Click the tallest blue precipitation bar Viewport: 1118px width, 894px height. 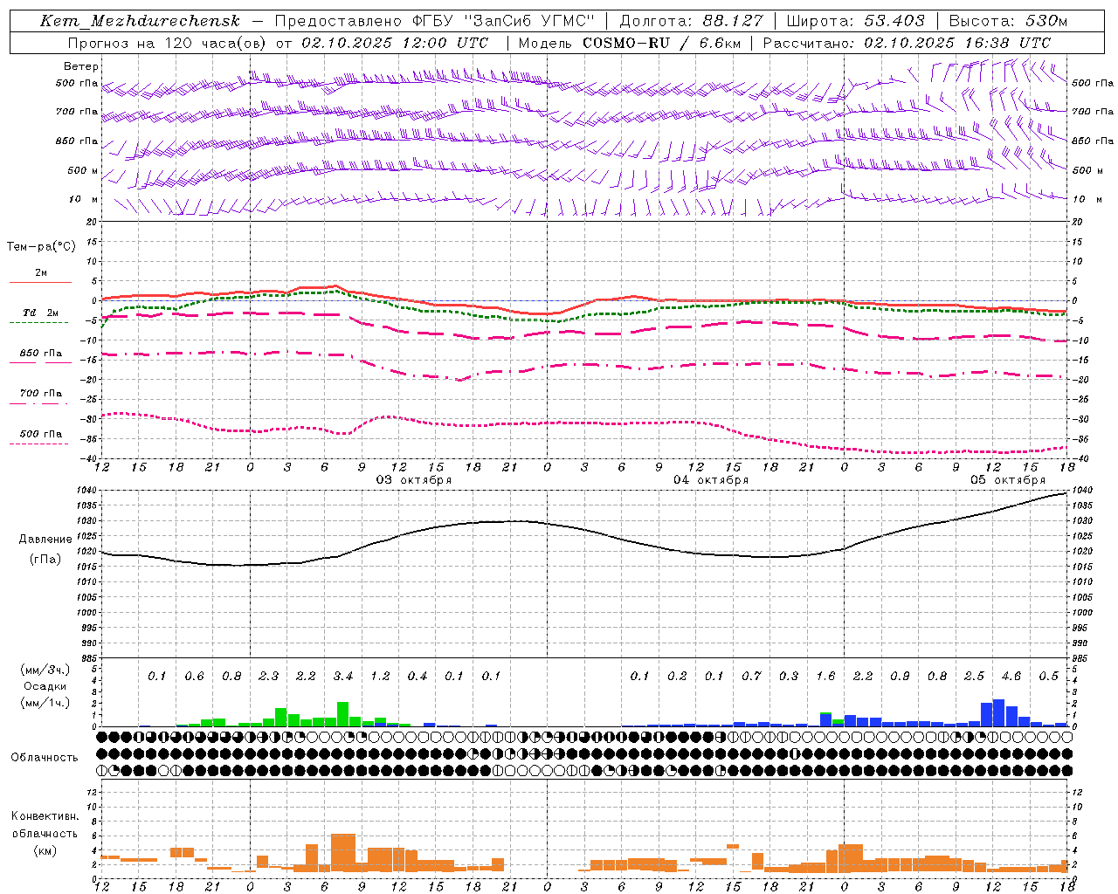point(999,712)
